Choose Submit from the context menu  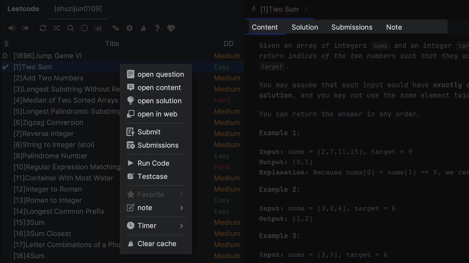click(149, 132)
